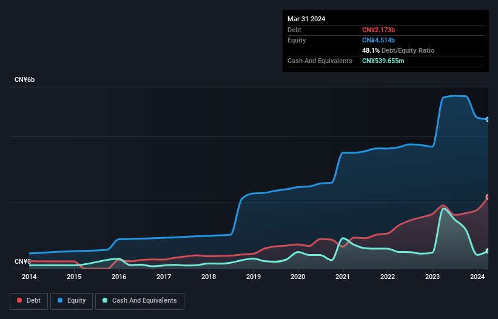Click the 2024 x-axis label
Screen dimensions: 498x319
pyautogui.click(x=477, y=277)
